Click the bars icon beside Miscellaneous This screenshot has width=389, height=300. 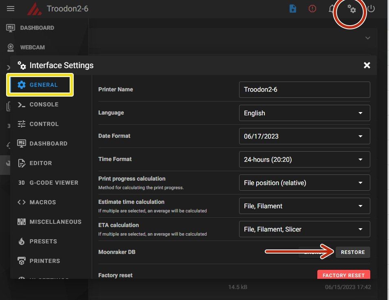tap(22, 222)
